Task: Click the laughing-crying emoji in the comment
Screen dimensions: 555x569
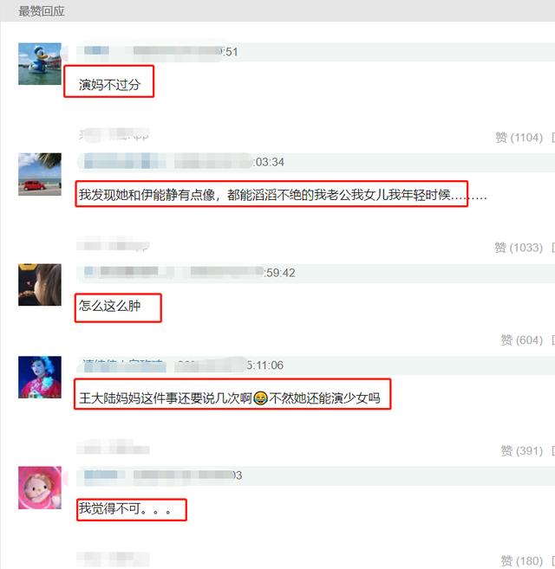Action: click(x=261, y=398)
